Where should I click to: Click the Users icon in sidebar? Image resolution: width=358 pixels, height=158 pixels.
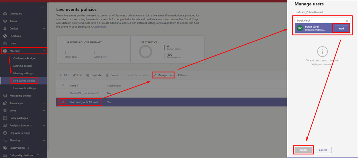[x=5, y=43]
